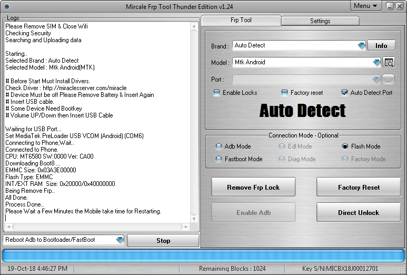Click log line 'Being Remove Frp..'
The height and width of the screenshot is (275, 407).
(30, 191)
